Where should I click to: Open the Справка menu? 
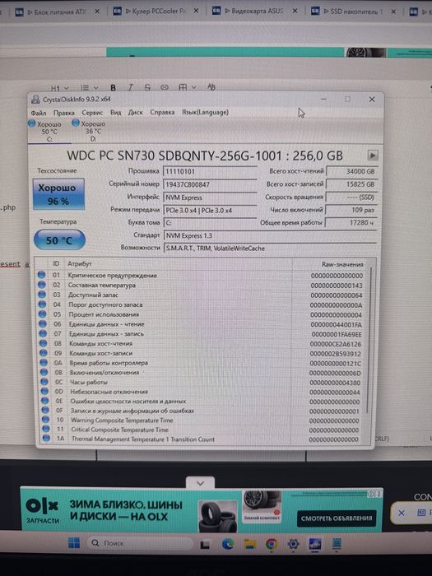tap(162, 113)
